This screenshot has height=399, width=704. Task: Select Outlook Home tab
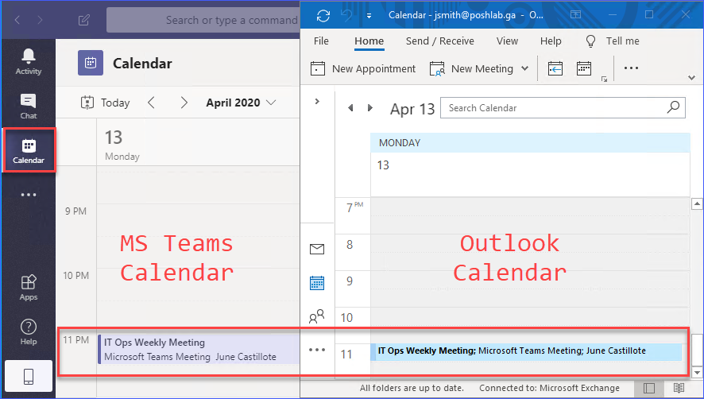tap(369, 41)
